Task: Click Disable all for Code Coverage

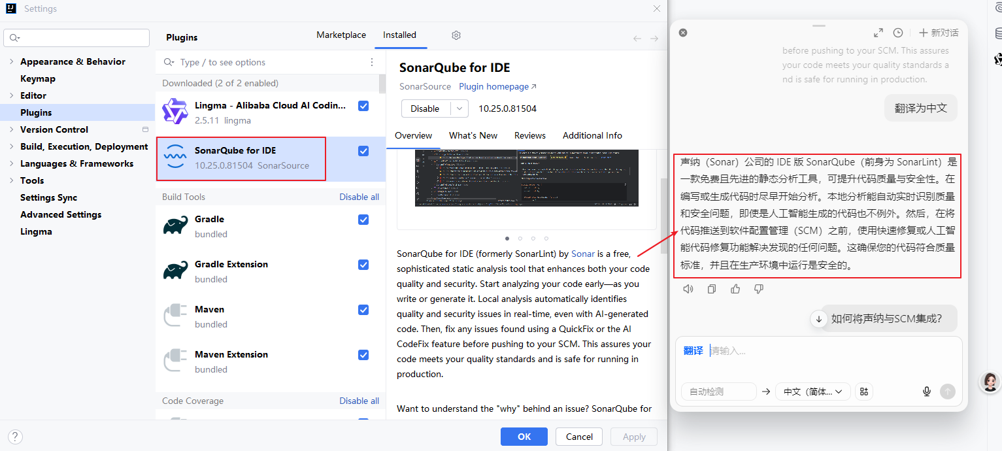Action: tap(359, 401)
